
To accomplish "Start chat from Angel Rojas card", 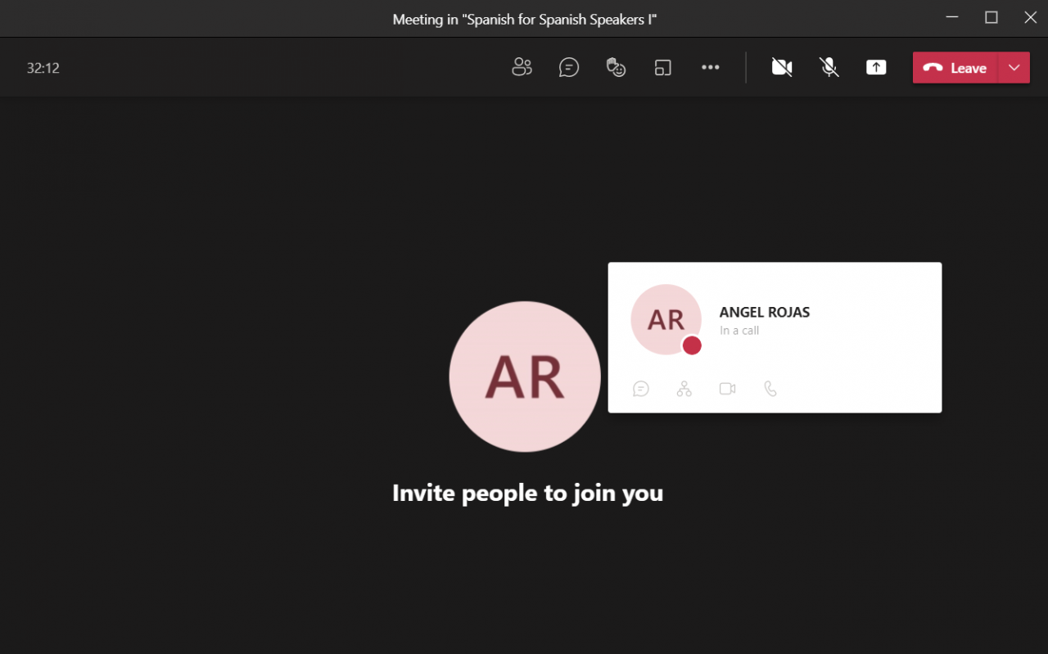I will pos(641,389).
